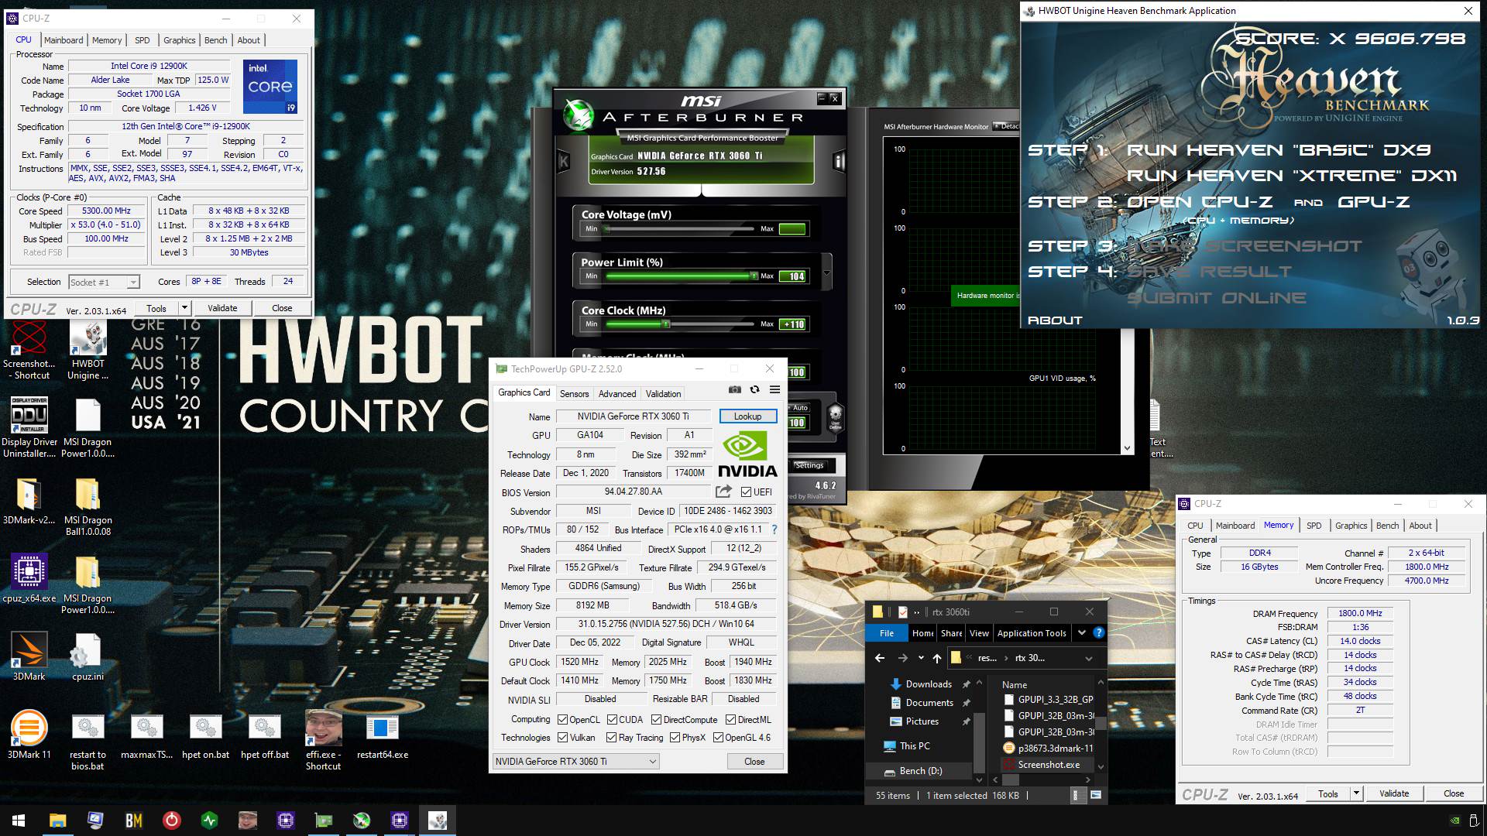The height and width of the screenshot is (836, 1487).
Task: Open the GPU selection dropdown in GPU-Z
Action: 575,762
